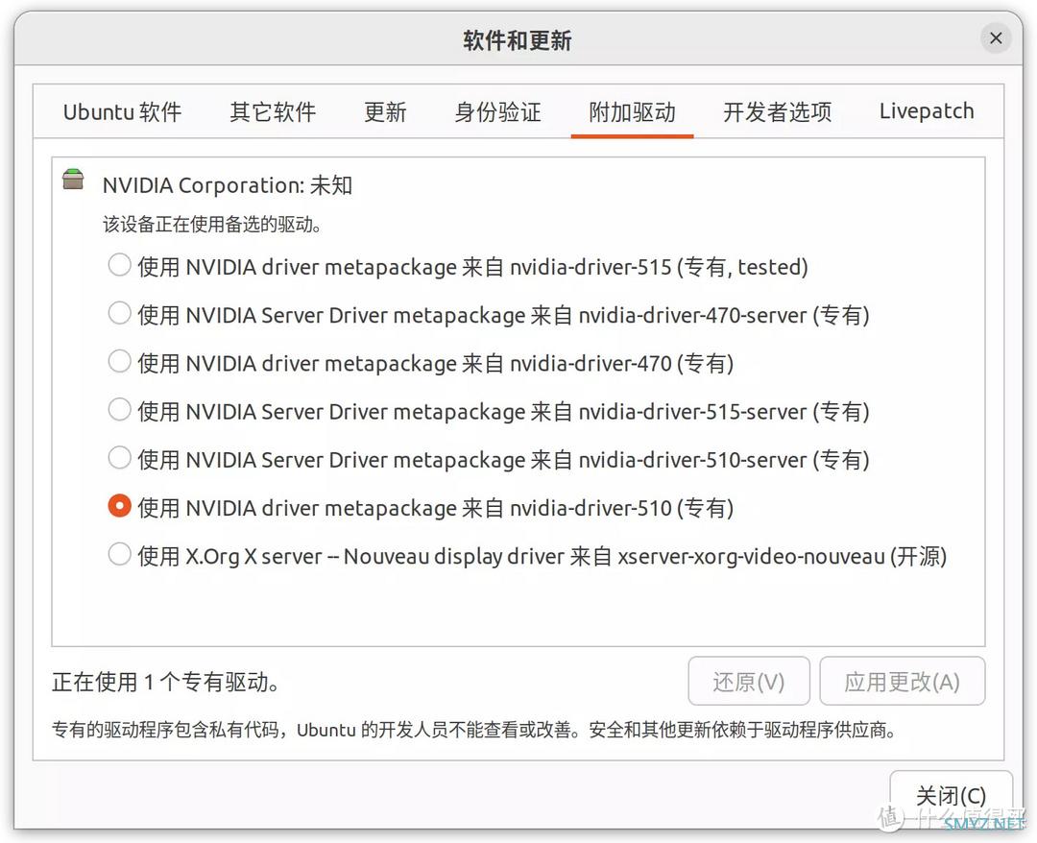This screenshot has height=843, width=1037.
Task: Click the 'NVIDIA Corporation: 未知' heading
Action: pyautogui.click(x=227, y=185)
